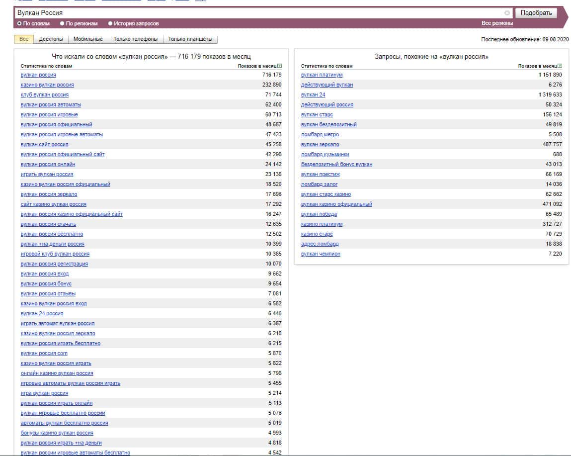Screen dimensions: 571x456
Task: Select the "По словам" radio button
Action: [x=19, y=23]
